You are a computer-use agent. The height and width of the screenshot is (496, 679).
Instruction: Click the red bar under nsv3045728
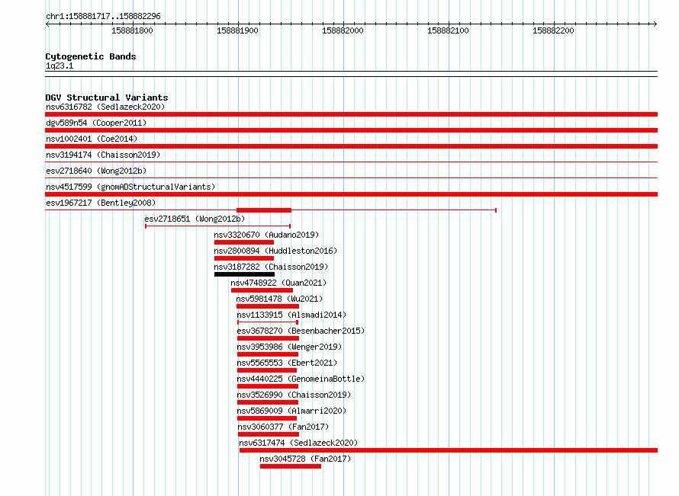click(x=291, y=466)
